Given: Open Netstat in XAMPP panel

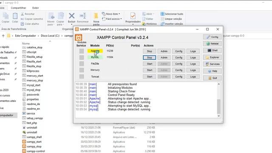Looking at the screenshot, I should (x=212, y=44).
